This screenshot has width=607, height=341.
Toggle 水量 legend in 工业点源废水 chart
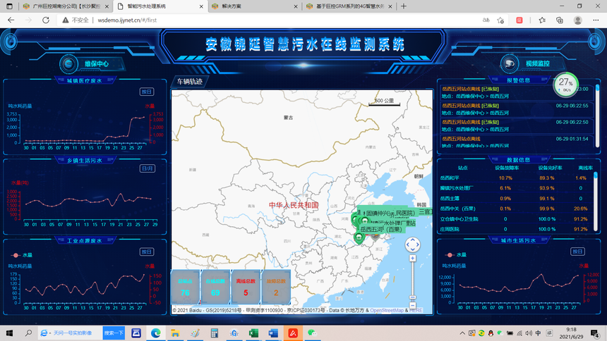pos(22,255)
